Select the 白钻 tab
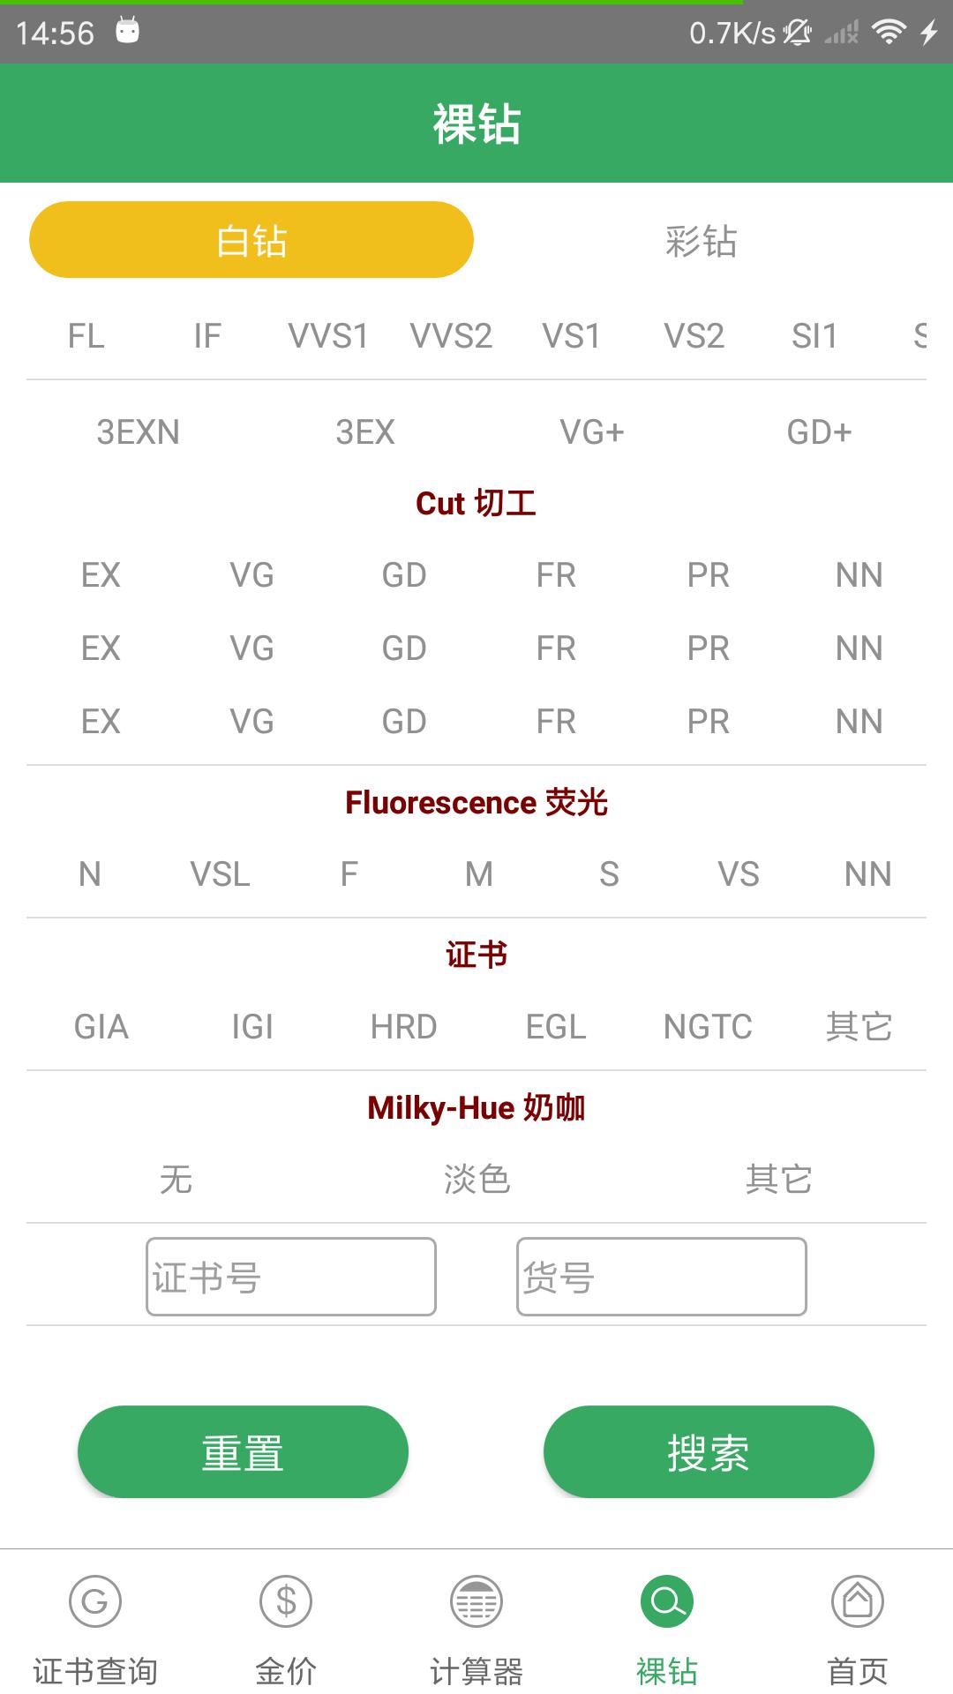 pos(251,239)
